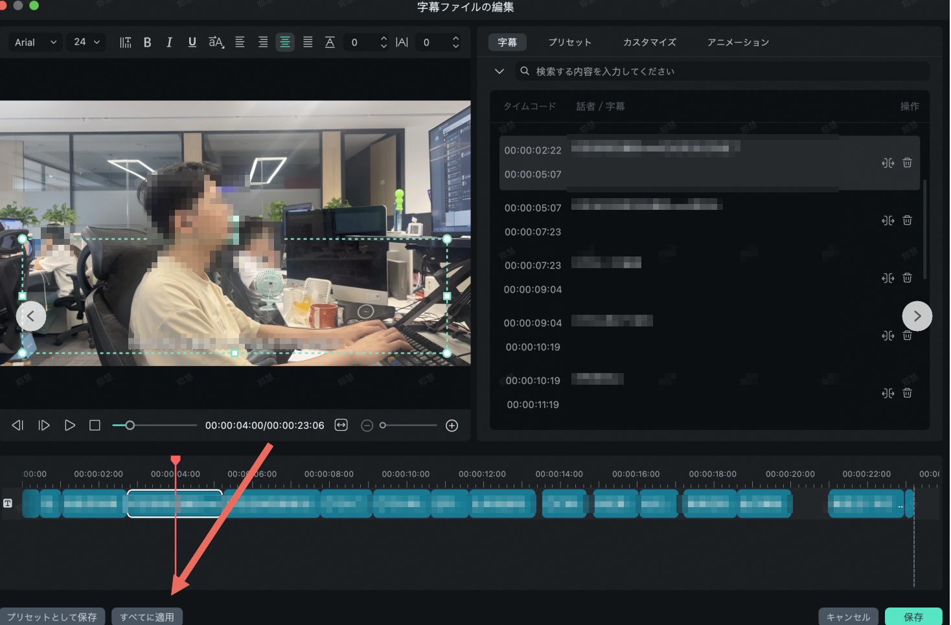Viewport: 951px width, 625px height.
Task: Open the font size 24 dropdown
Action: [85, 42]
